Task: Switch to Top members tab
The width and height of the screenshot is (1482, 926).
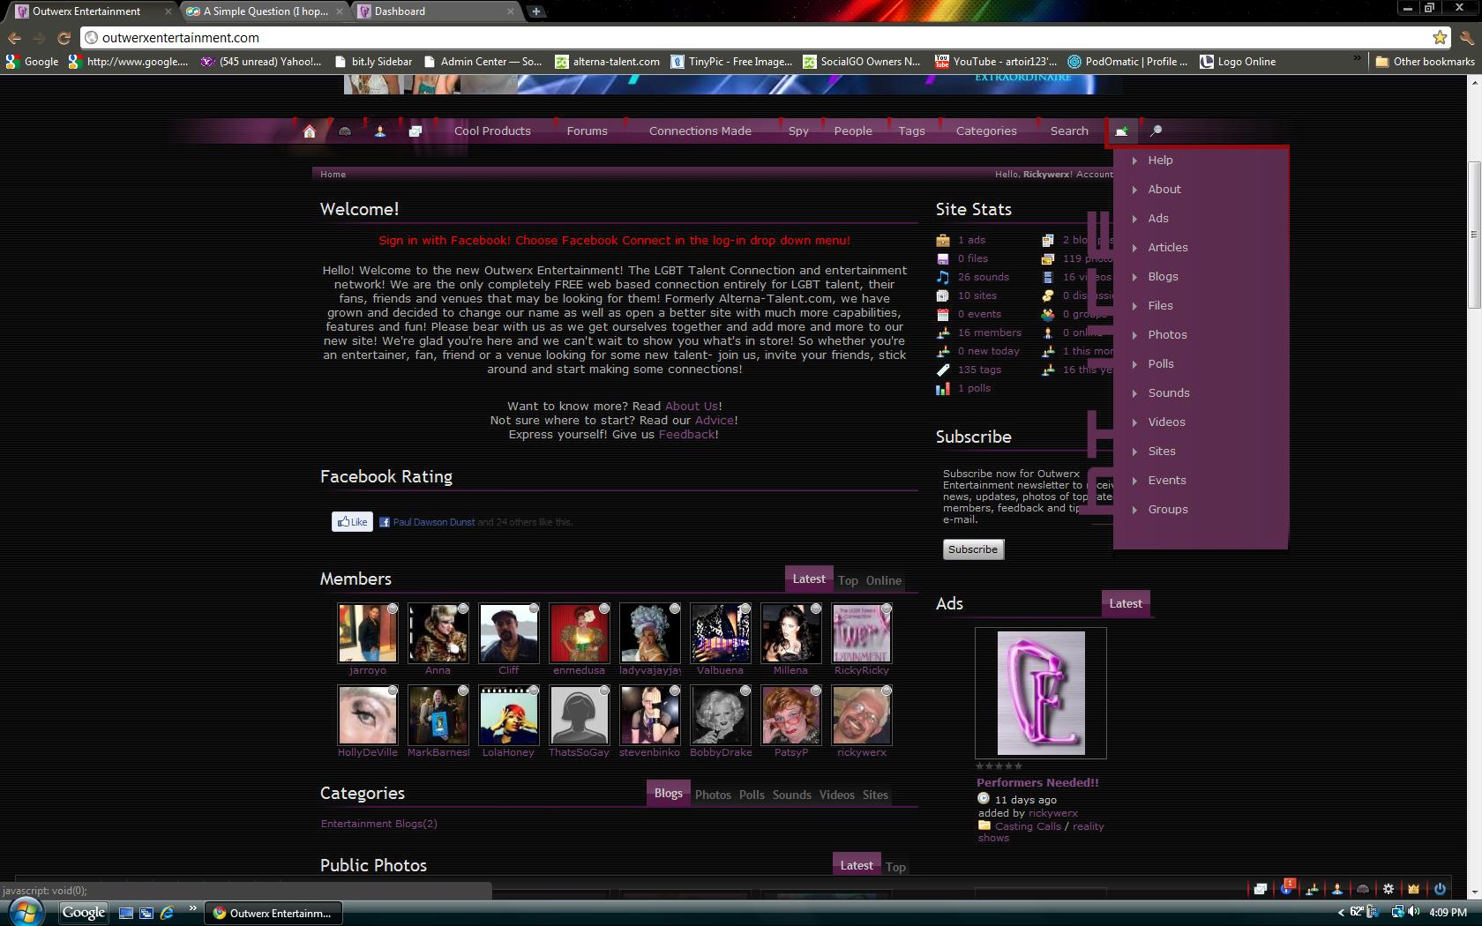Action: [848, 581]
